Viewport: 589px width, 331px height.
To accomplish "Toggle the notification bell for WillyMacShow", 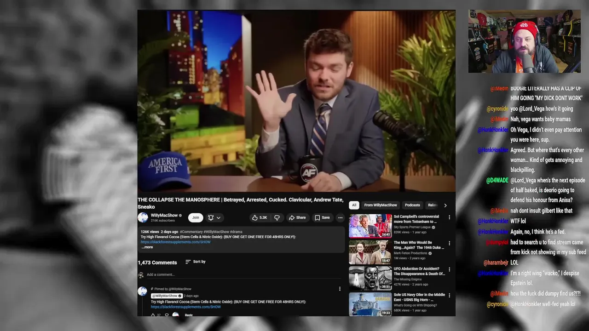I will 211,217.
